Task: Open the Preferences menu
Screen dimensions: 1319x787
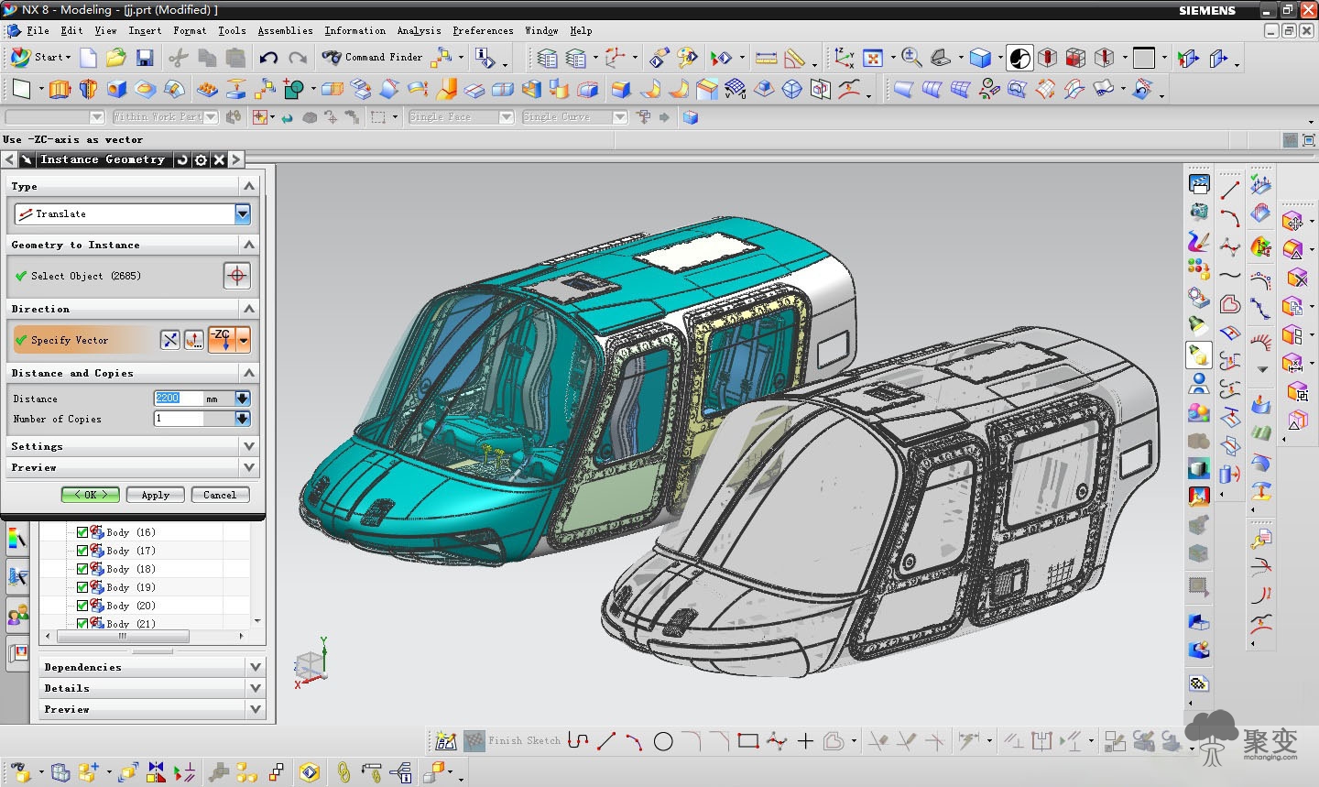Action: 483,30
